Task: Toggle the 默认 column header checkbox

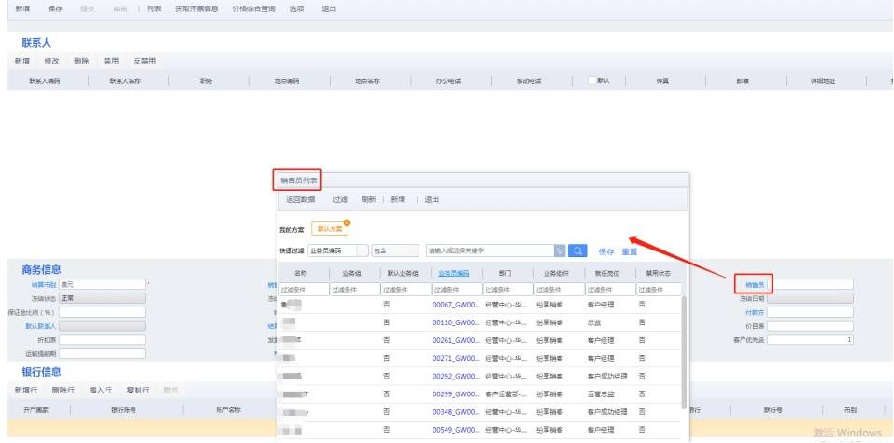Action: pyautogui.click(x=592, y=80)
